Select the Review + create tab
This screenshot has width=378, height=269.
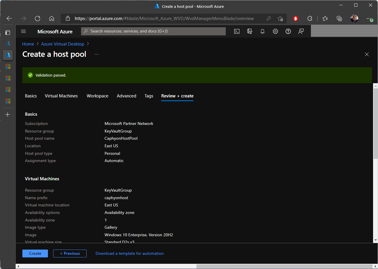(177, 96)
